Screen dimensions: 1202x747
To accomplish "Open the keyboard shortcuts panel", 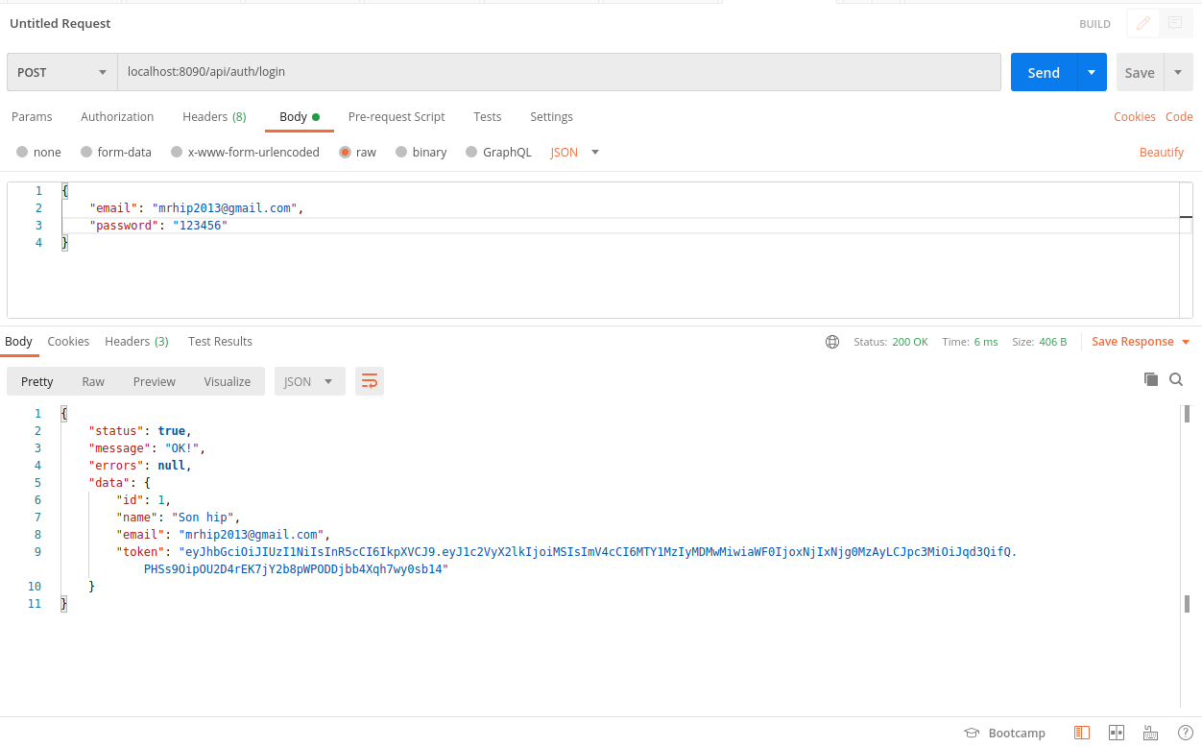I will (x=1151, y=733).
